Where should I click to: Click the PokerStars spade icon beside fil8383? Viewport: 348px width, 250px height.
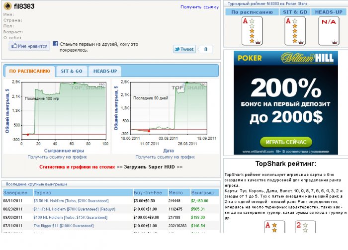pyautogui.click(x=7, y=6)
